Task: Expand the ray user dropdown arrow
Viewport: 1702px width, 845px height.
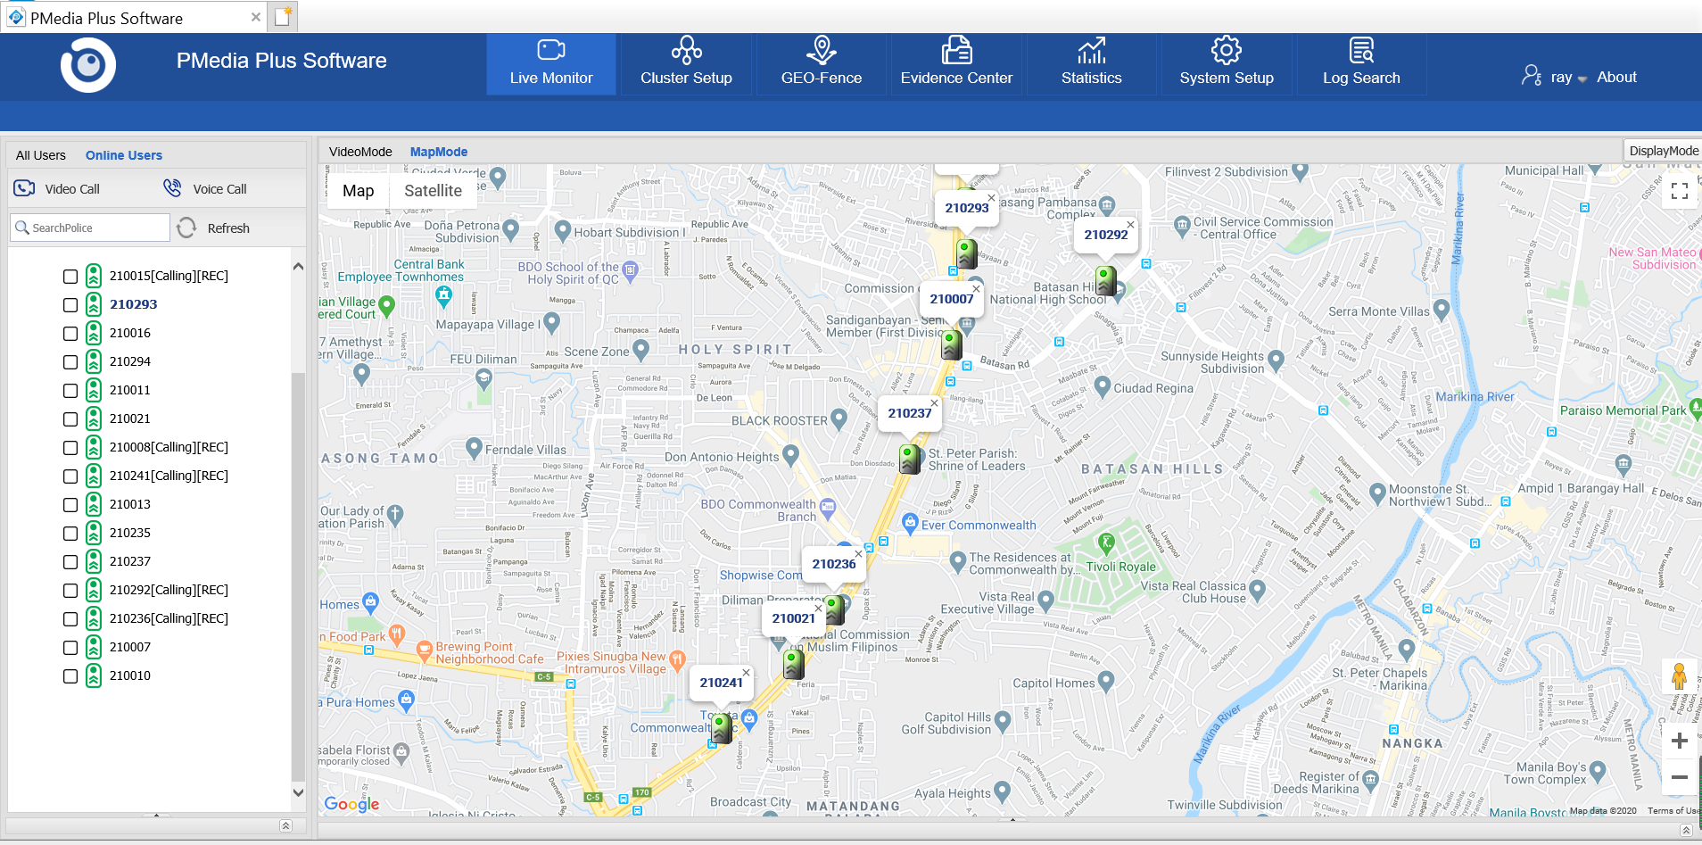Action: pyautogui.click(x=1582, y=79)
